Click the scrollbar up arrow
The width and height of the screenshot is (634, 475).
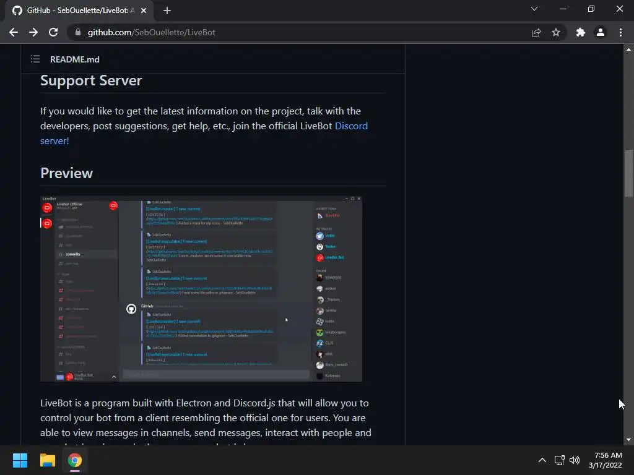point(628,49)
